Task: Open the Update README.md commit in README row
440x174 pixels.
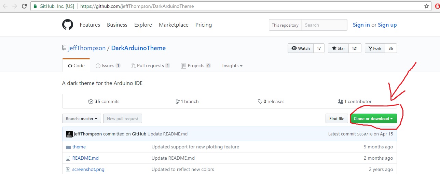Action: coord(173,158)
